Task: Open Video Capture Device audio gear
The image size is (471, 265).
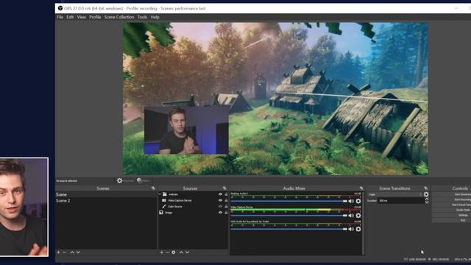Action: coord(358,216)
